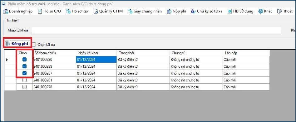The height and width of the screenshot is (122, 296).
Task: Click the Giấy chứng nhận icon
Action: point(130,11)
